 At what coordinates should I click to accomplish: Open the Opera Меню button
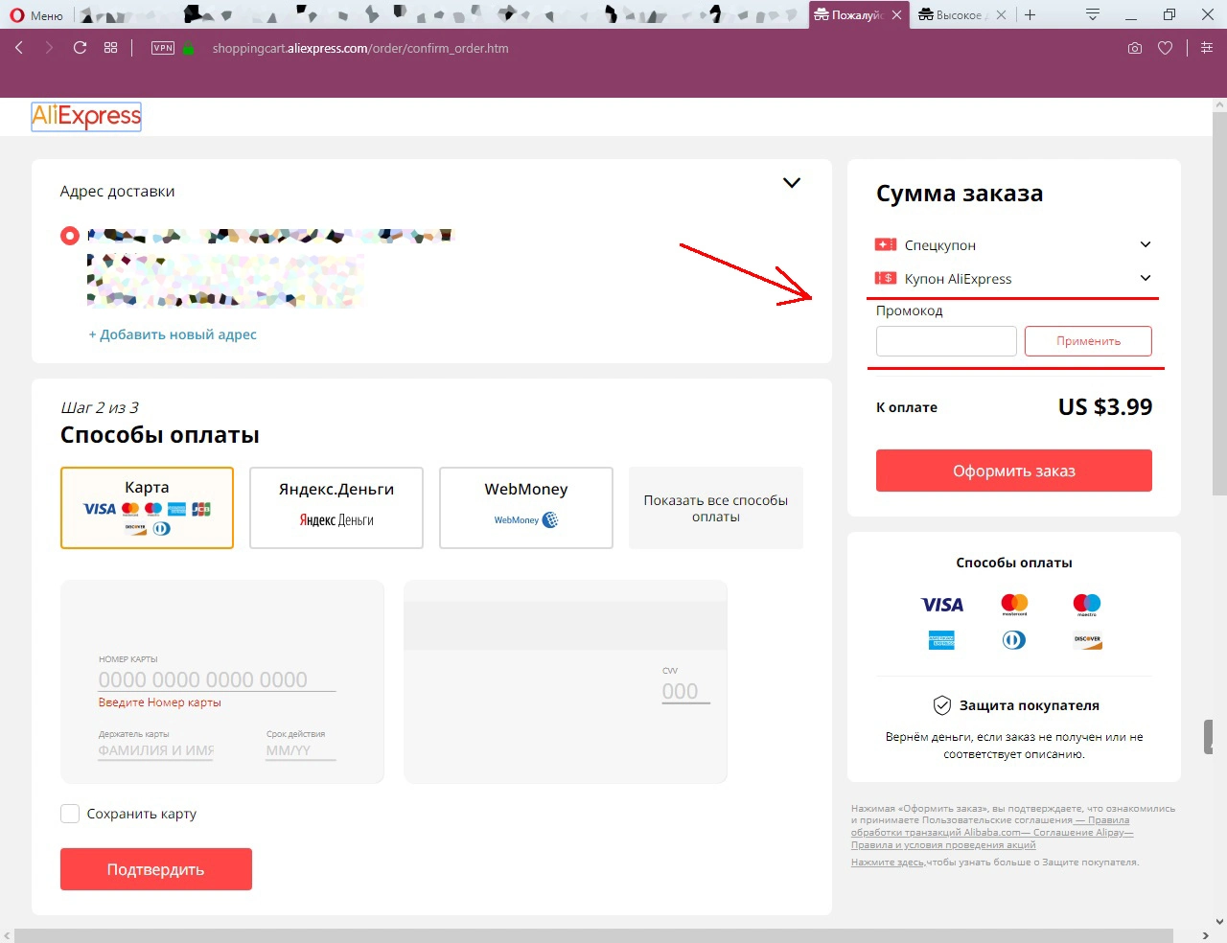(36, 15)
